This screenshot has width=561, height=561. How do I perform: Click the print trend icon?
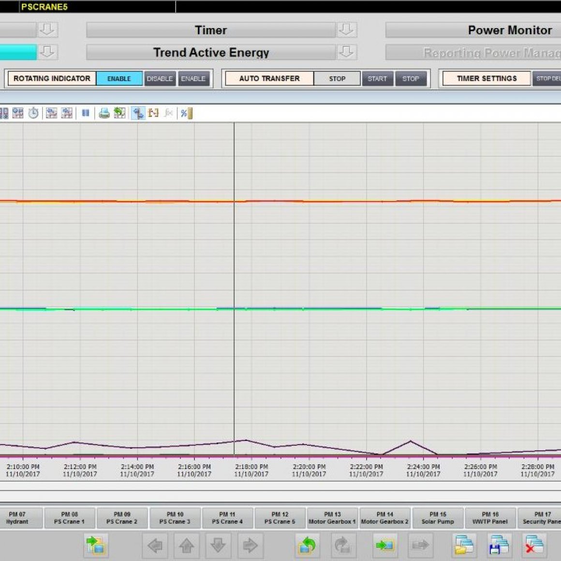[x=104, y=113]
